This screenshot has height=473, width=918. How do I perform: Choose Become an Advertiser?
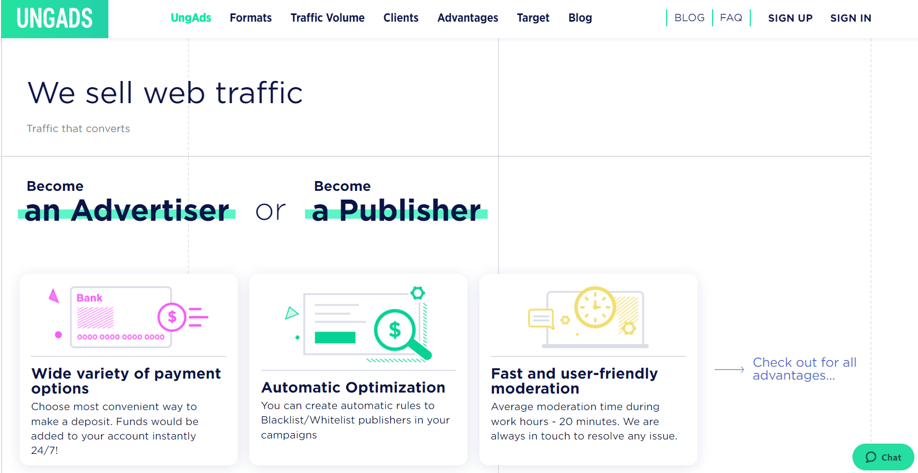click(127, 202)
